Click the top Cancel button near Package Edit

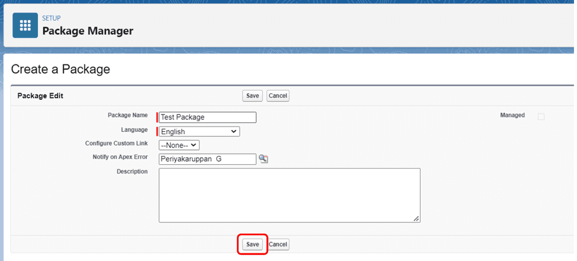click(278, 96)
